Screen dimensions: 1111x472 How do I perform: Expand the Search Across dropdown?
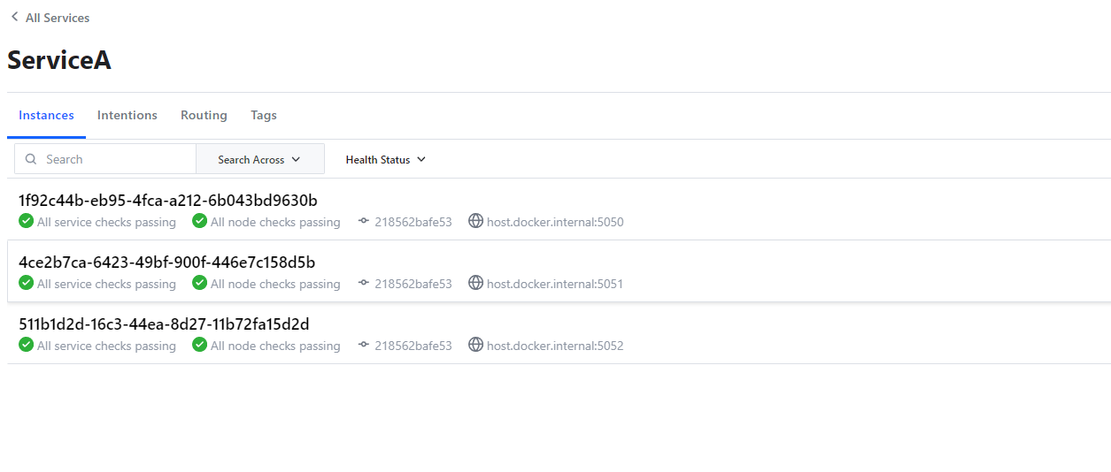click(259, 159)
